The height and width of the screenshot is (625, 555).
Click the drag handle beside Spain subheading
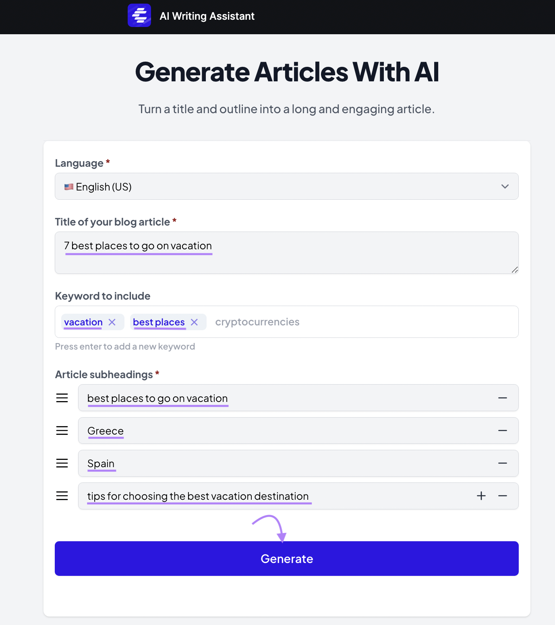pos(62,463)
